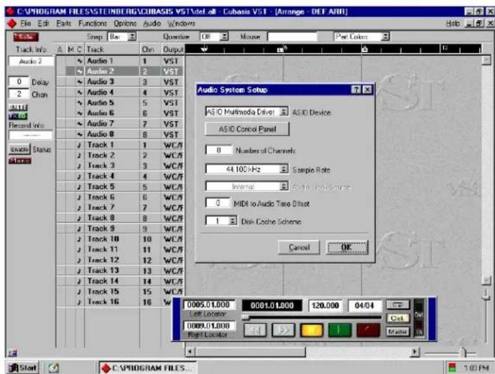Click the Left Locator position field

[x=209, y=305]
